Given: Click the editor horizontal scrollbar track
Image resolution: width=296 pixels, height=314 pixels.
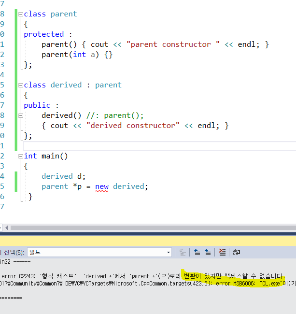Looking at the screenshot, I should click(x=153, y=228).
